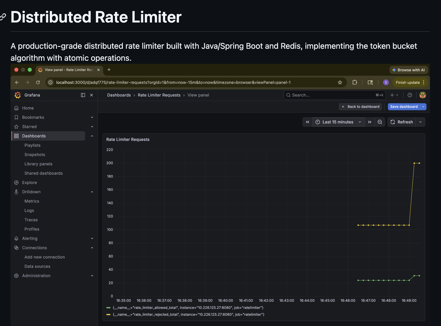Toggle the rate_limiter_allowed_total legend series
Screen dimensions: 441x326
188,307
